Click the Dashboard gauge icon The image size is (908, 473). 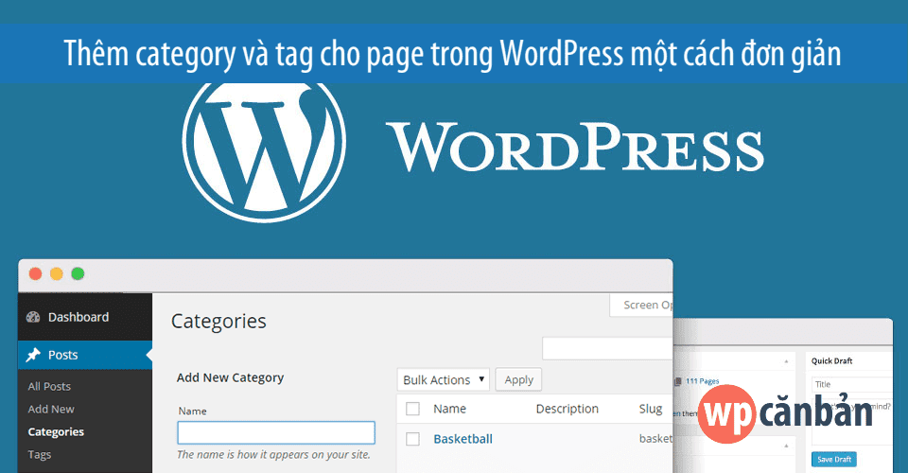point(34,317)
